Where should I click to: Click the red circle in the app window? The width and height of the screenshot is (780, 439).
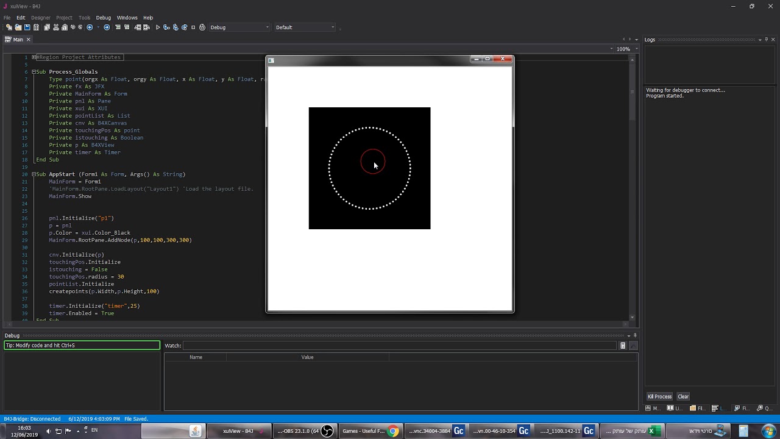pyautogui.click(x=372, y=162)
